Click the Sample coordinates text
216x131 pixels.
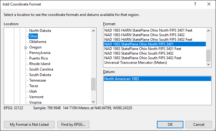tap(82, 108)
